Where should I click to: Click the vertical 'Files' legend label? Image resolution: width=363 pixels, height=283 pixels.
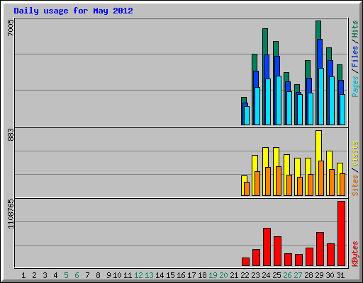(x=354, y=57)
